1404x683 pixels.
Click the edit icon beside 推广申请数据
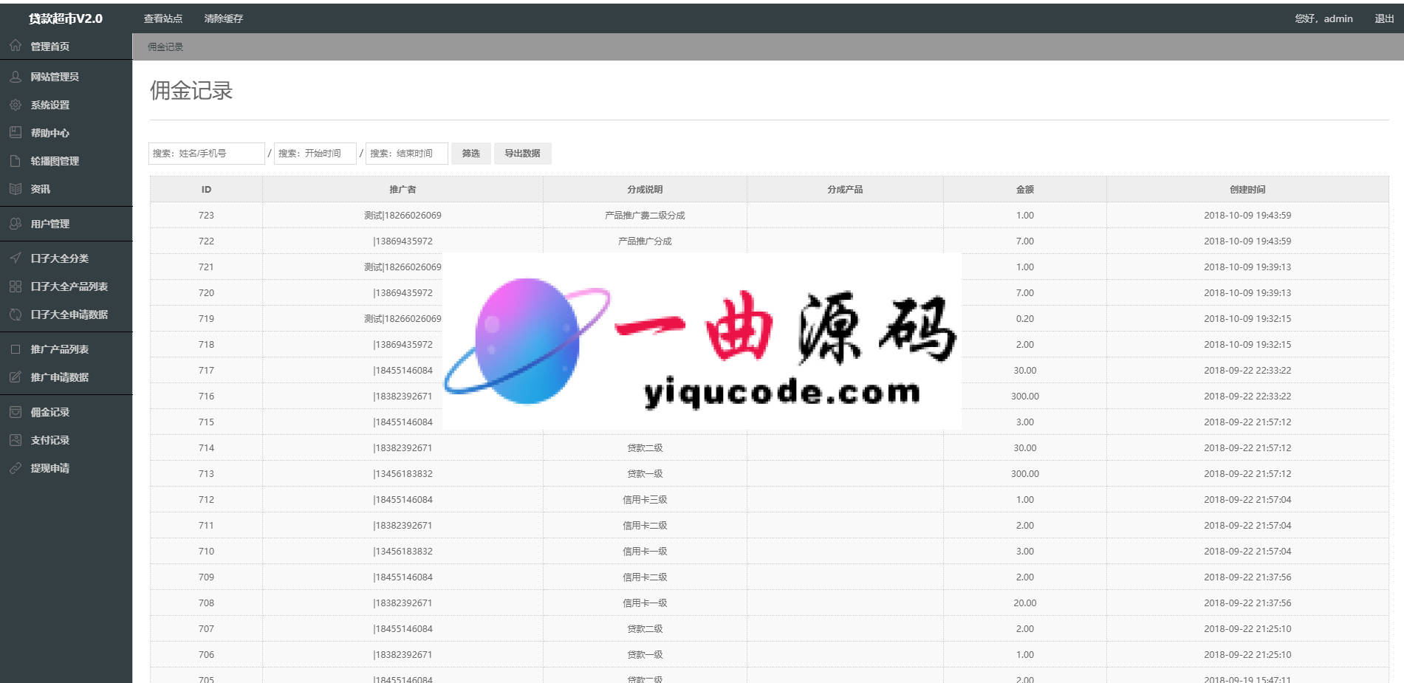(x=16, y=377)
